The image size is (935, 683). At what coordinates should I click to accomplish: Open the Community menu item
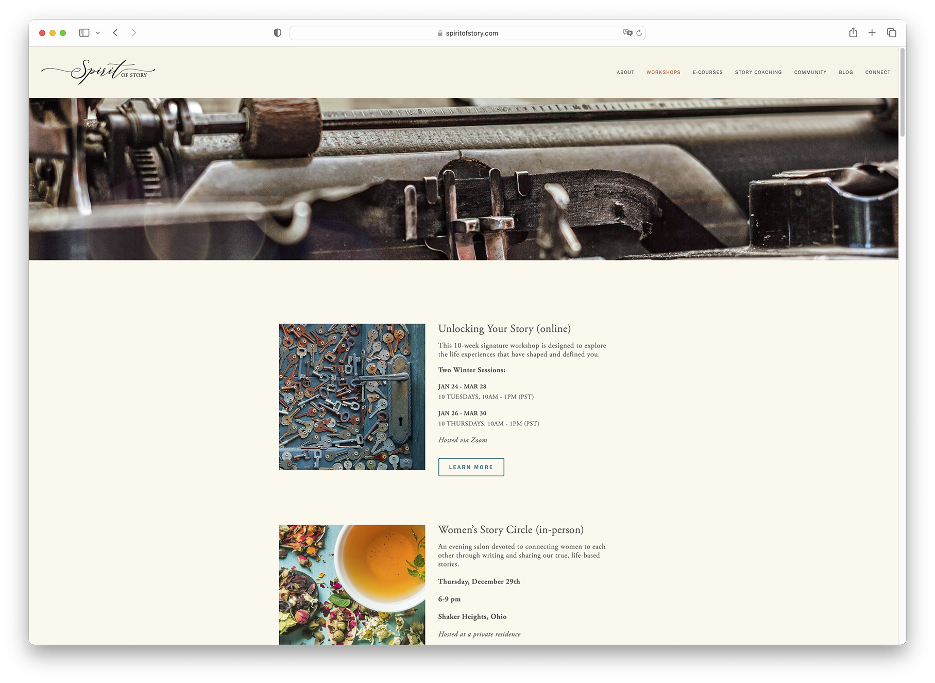810,72
